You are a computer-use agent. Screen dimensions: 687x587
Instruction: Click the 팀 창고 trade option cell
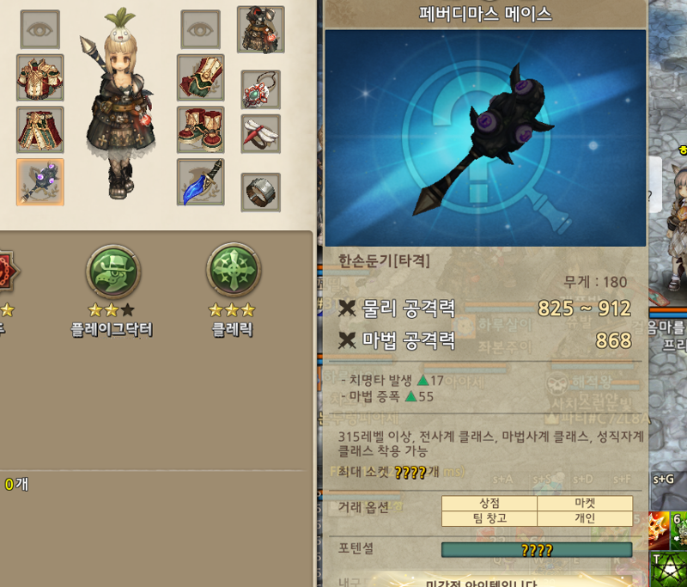489,518
